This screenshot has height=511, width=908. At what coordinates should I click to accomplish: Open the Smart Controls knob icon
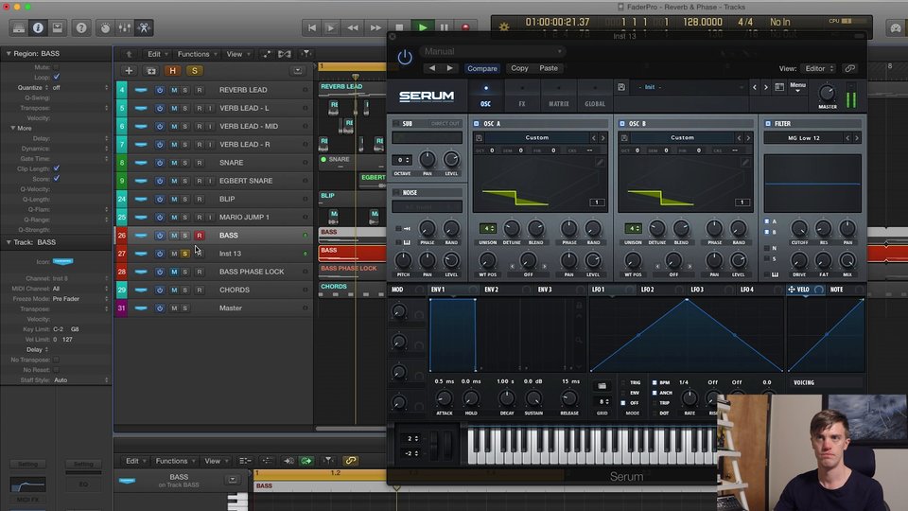point(105,27)
